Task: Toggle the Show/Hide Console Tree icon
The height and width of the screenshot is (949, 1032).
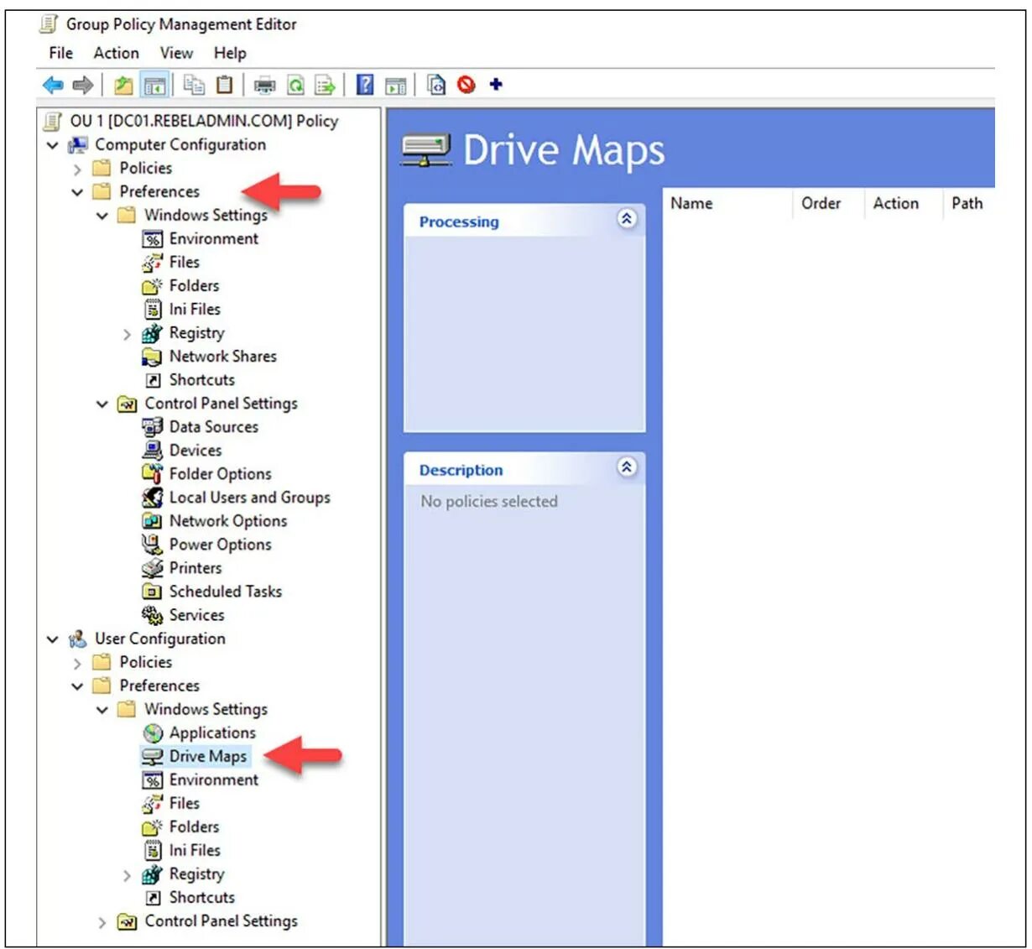Action: point(154,85)
